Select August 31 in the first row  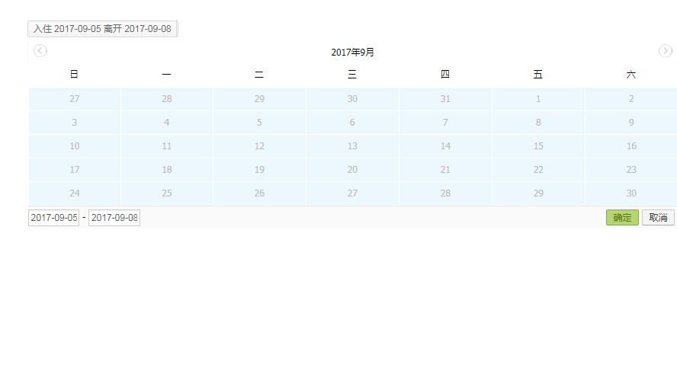(x=445, y=99)
